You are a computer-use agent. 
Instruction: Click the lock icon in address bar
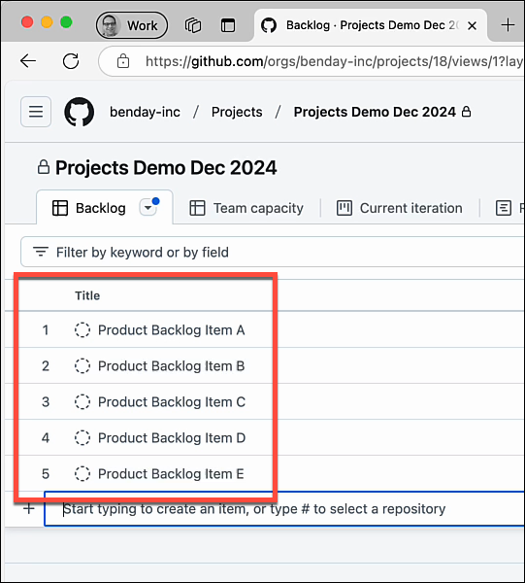click(x=123, y=61)
